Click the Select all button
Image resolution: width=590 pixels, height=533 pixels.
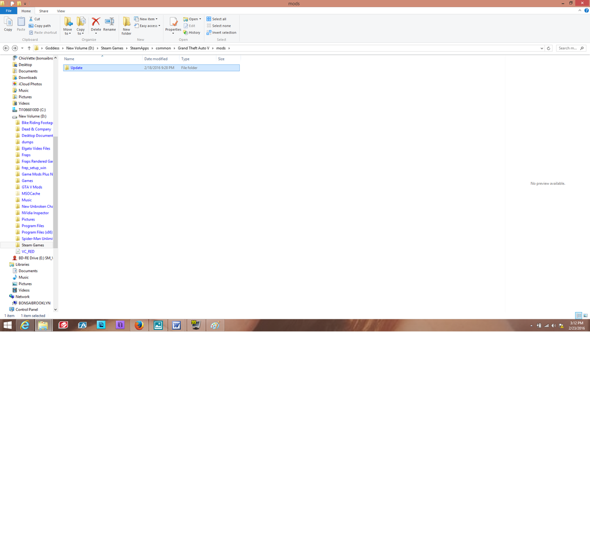click(217, 19)
